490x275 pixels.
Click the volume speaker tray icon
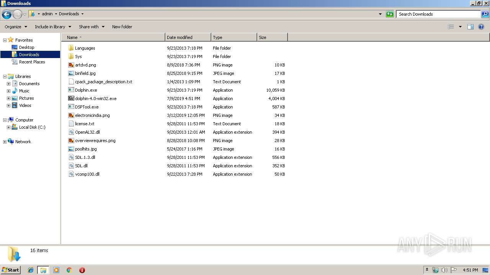tap(444, 270)
